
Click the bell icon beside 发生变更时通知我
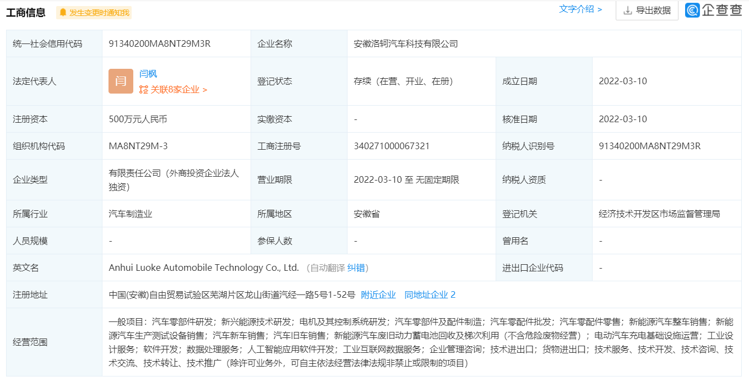coord(63,13)
